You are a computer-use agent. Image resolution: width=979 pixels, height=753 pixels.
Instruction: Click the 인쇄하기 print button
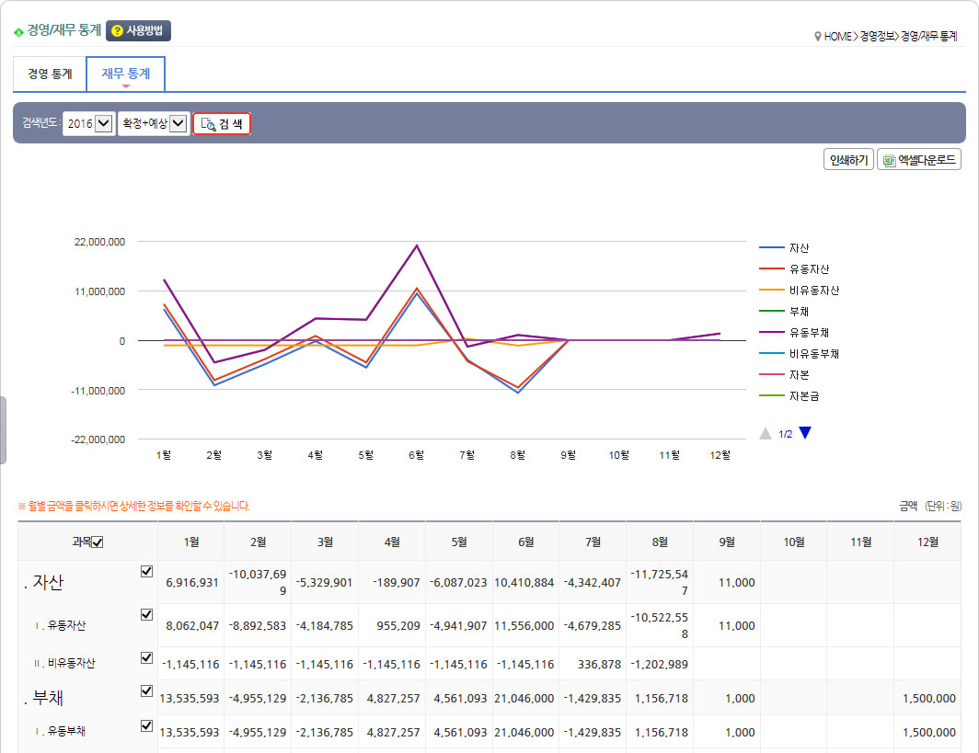[848, 160]
